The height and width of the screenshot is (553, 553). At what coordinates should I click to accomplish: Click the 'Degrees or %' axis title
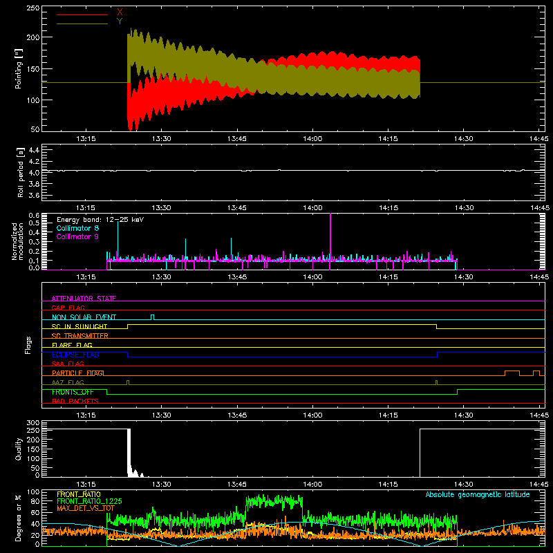pos(19,518)
